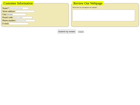Grab the textarea resize handle corner
The image size is (140, 105).
(x=134, y=21)
